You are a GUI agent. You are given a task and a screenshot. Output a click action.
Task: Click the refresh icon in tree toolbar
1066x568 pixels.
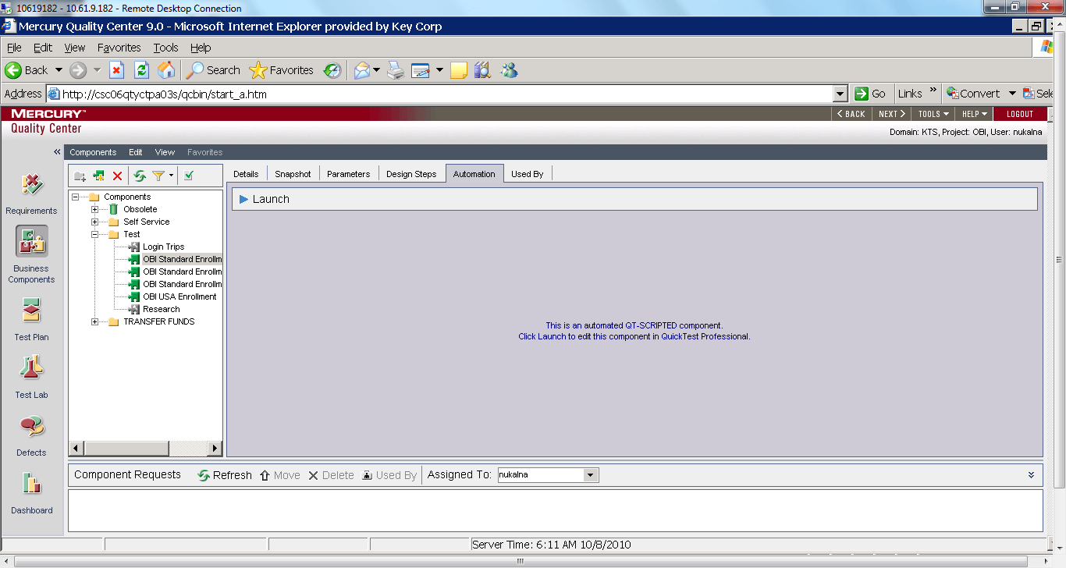pyautogui.click(x=140, y=176)
